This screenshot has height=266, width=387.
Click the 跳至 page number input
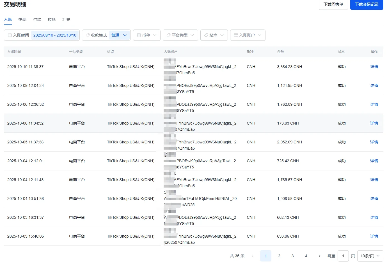(343, 256)
